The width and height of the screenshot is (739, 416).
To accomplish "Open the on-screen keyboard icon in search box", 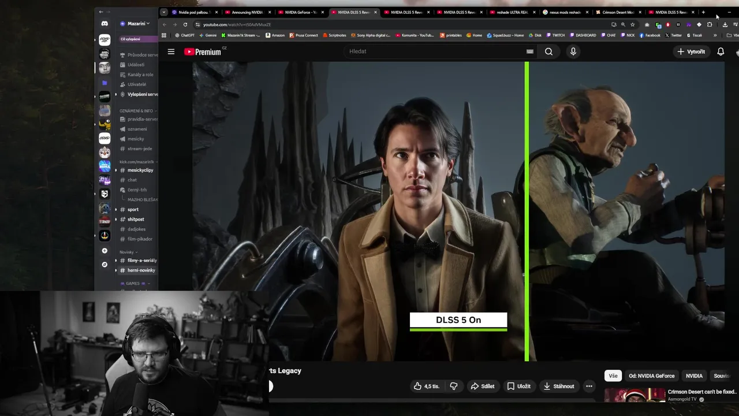I will (x=529, y=51).
